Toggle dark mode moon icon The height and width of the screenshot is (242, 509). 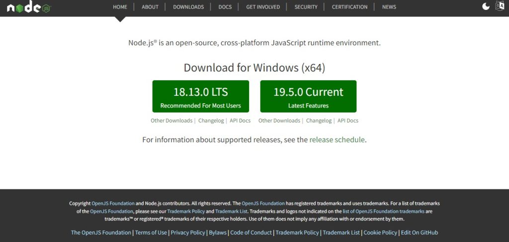[486, 6]
